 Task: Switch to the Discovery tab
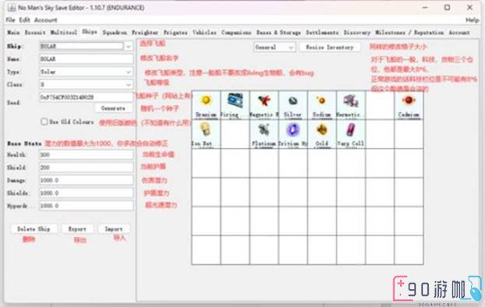[x=357, y=33]
